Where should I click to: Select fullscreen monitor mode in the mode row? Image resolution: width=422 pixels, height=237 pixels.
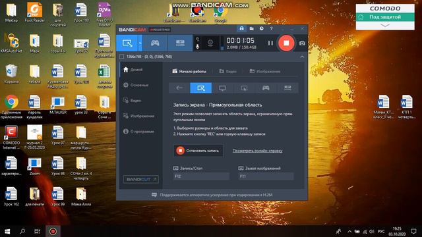point(222,88)
